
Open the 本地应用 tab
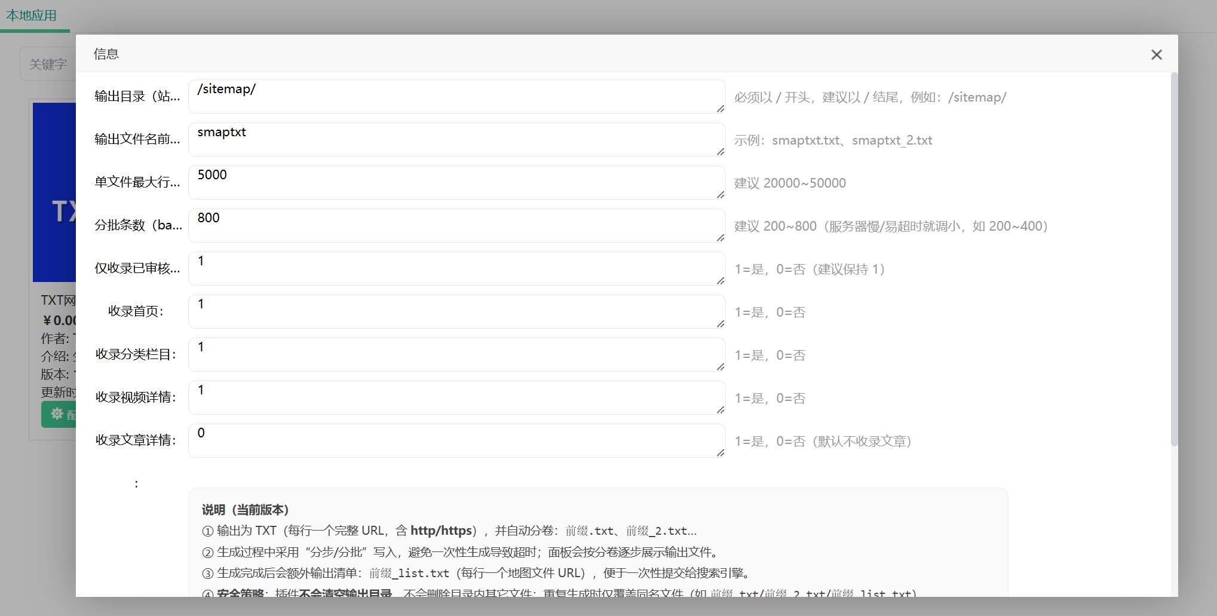32,16
